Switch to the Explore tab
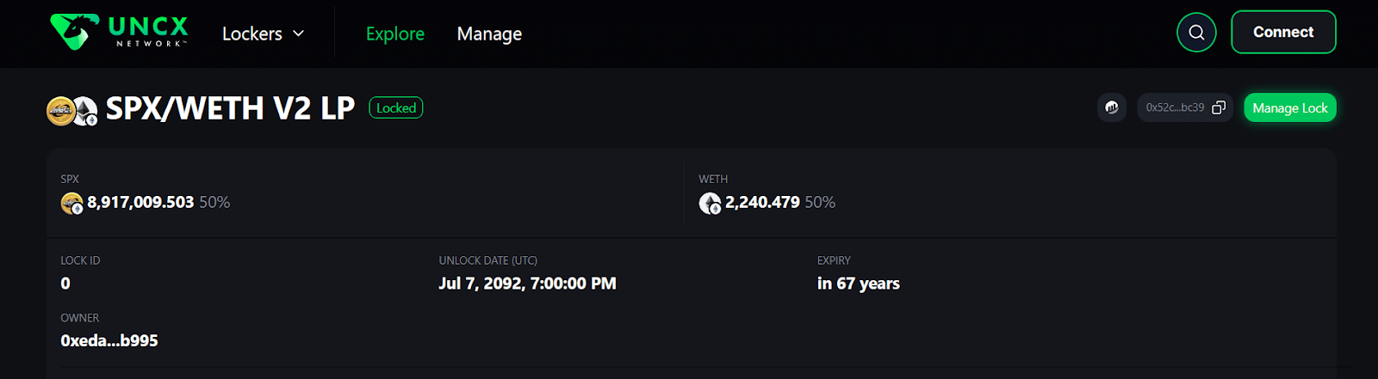This screenshot has height=379, width=1378. [395, 34]
